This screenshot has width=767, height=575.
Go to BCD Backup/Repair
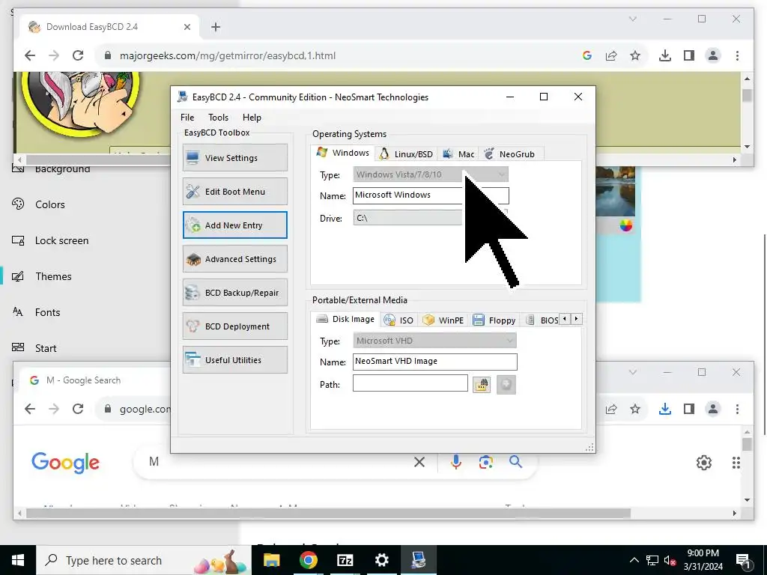click(x=234, y=293)
